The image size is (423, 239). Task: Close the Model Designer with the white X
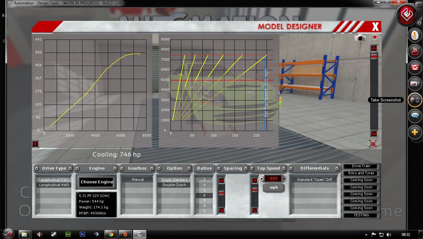[x=375, y=27]
